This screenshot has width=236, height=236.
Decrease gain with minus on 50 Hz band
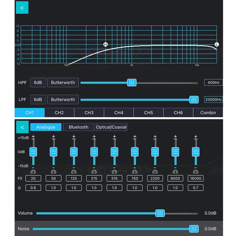click(x=53, y=168)
